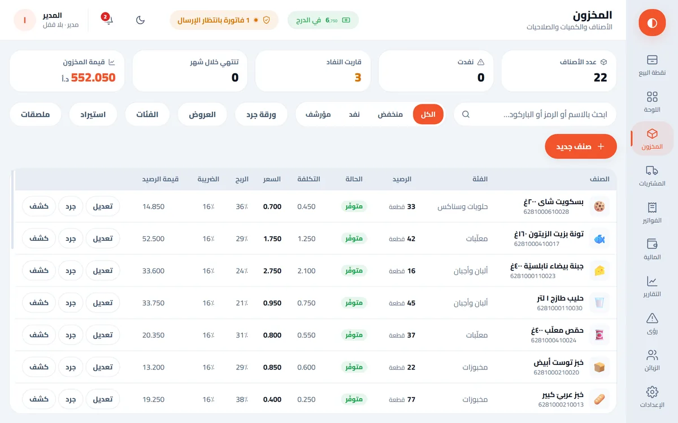Viewport: 678px width, 423px height.
Task: Select المخزون inventory in sidebar
Action: (x=652, y=139)
